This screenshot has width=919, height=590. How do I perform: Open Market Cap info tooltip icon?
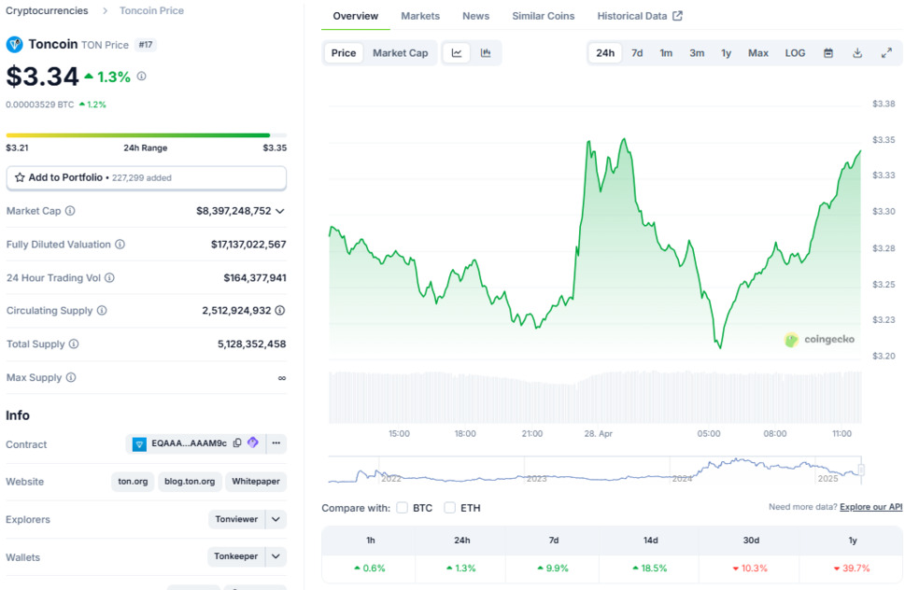(70, 211)
